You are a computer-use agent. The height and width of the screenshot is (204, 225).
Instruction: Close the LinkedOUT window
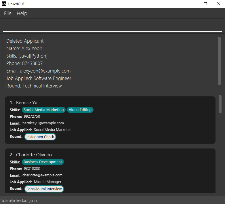[x=218, y=4]
